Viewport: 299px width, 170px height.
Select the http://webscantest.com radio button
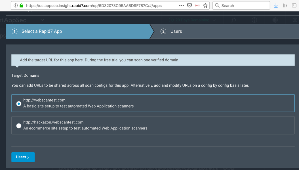(19, 104)
